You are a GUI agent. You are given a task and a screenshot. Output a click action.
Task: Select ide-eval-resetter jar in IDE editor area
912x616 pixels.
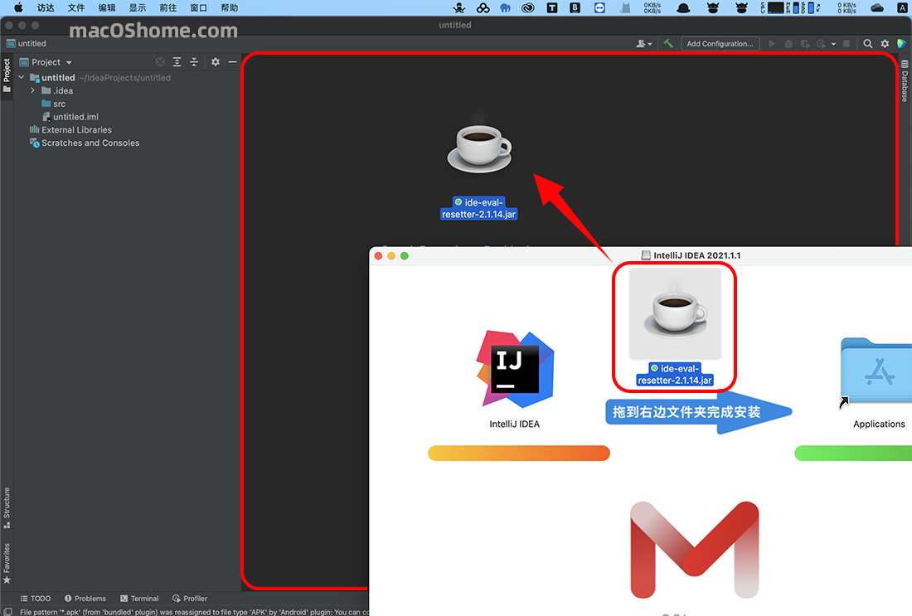coord(478,167)
